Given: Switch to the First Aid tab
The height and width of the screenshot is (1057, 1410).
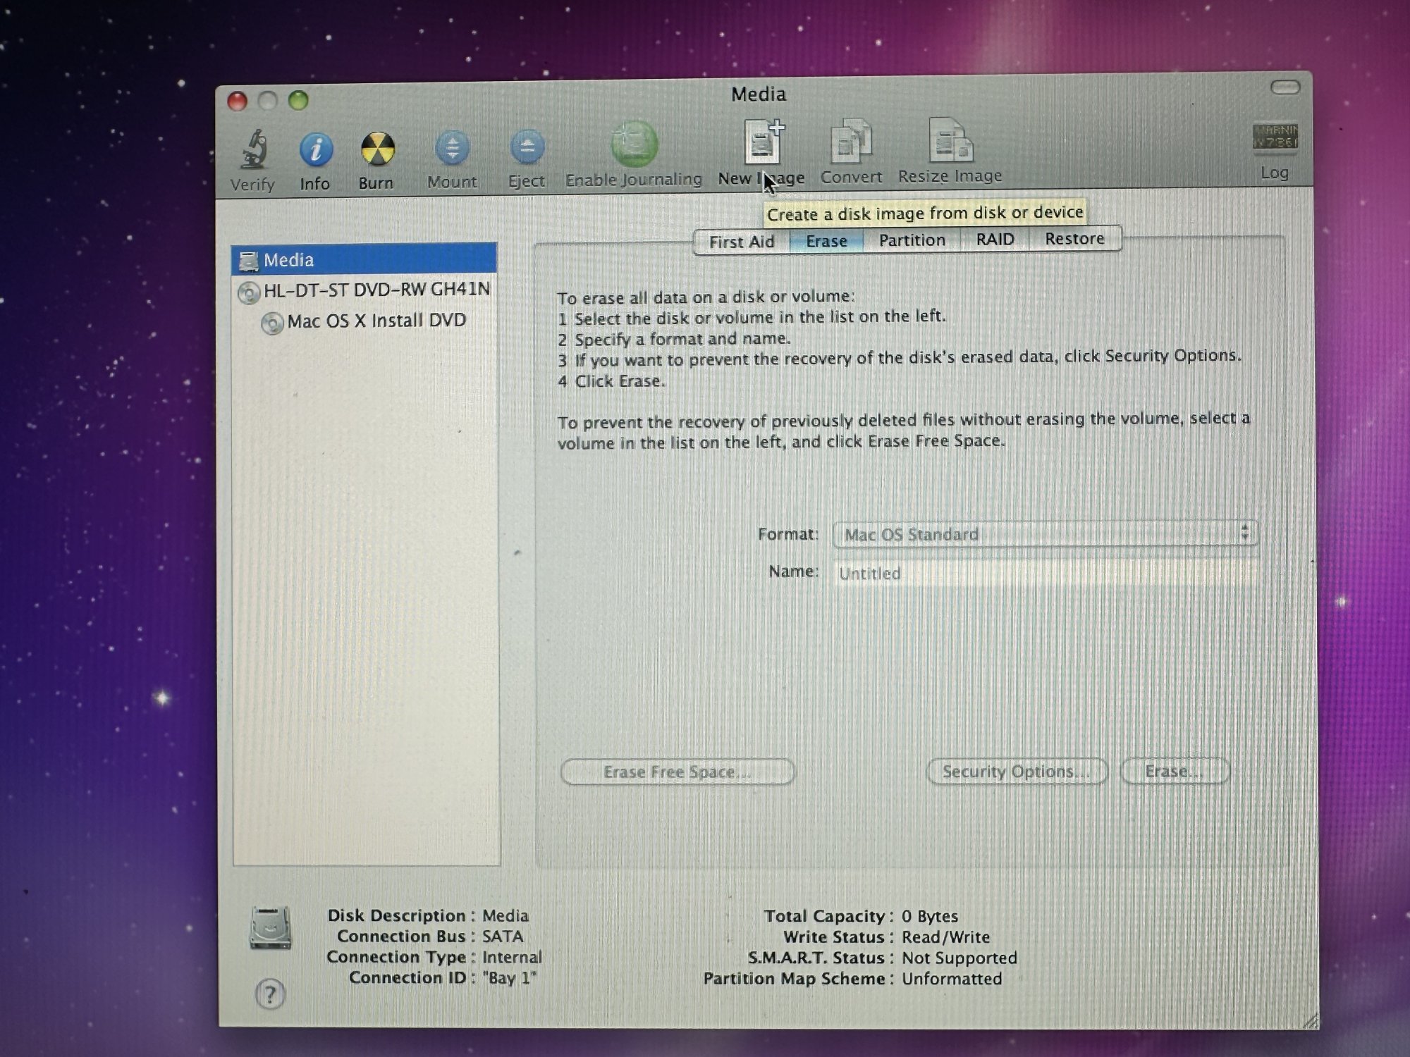Looking at the screenshot, I should click(x=742, y=242).
